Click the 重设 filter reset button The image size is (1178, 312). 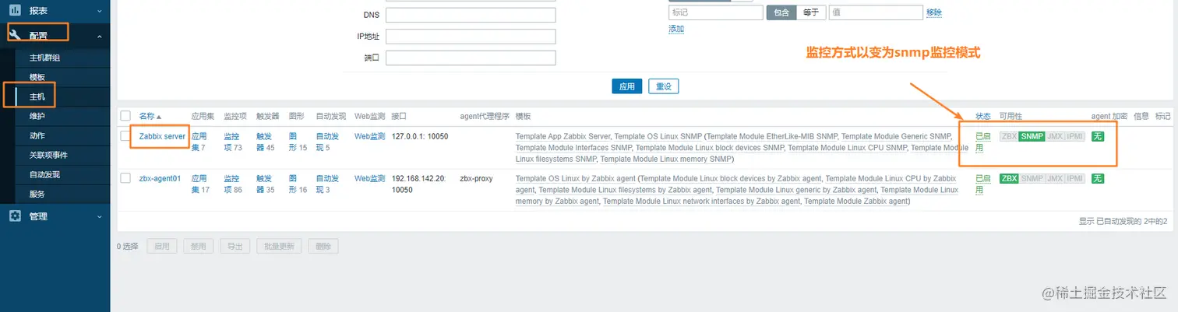click(663, 86)
